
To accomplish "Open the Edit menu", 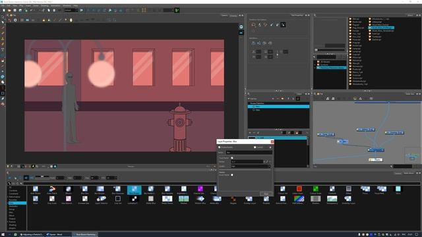I will [x=9, y=6].
